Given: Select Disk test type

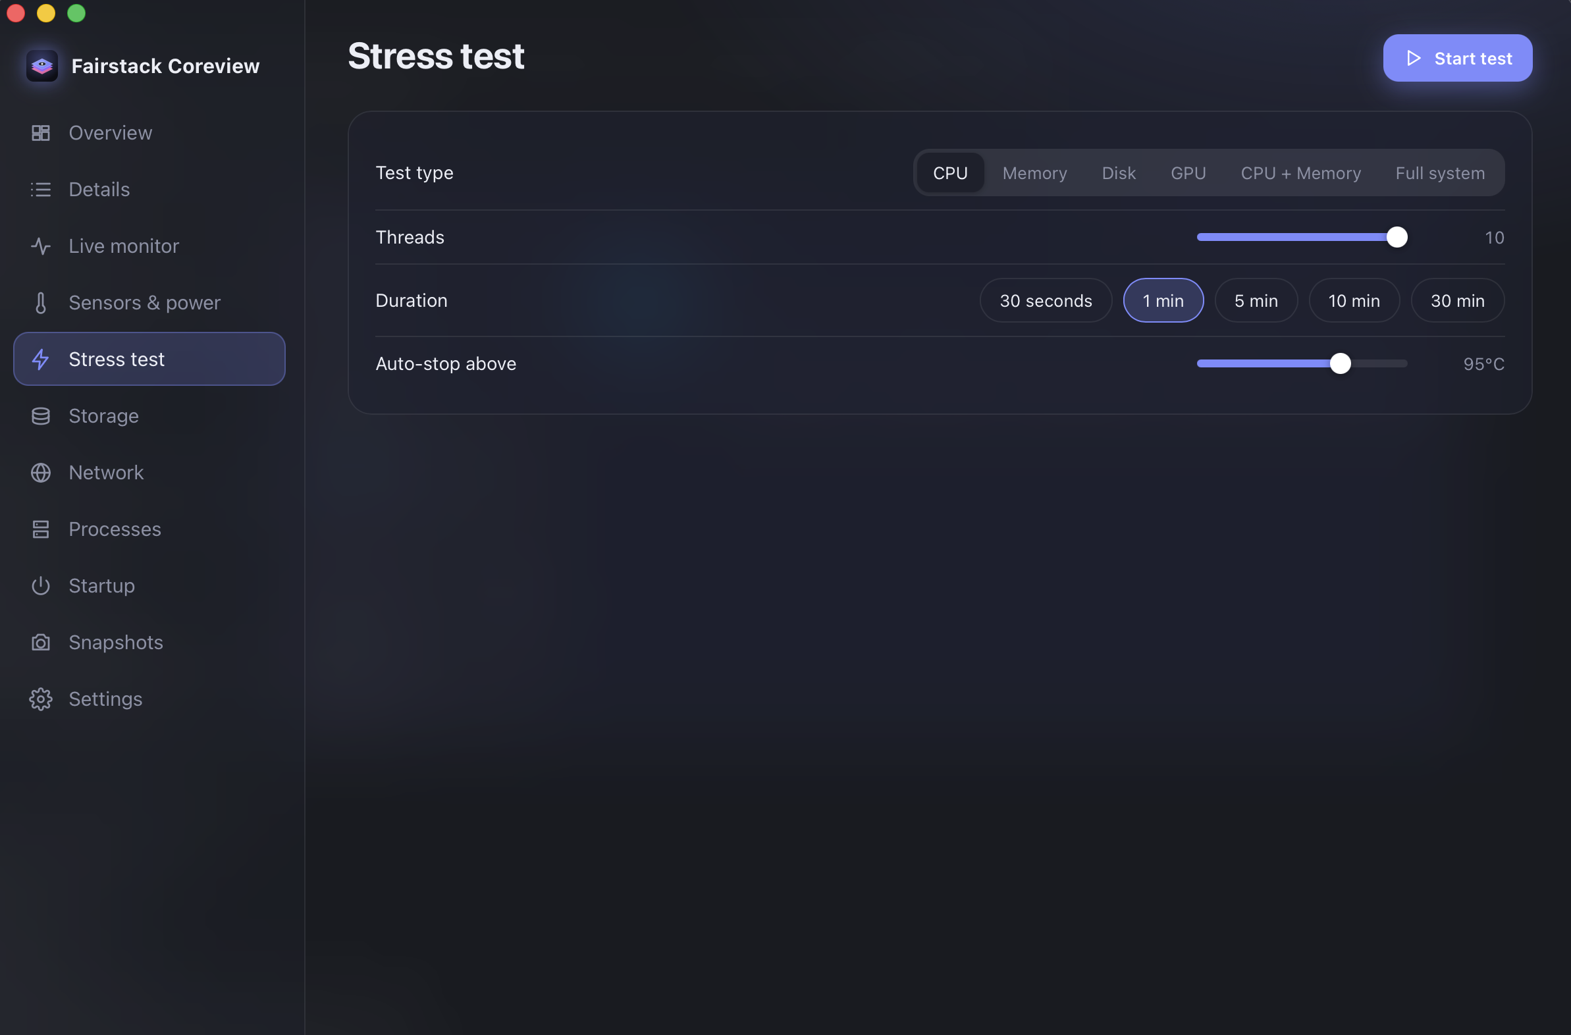Looking at the screenshot, I should 1119,173.
